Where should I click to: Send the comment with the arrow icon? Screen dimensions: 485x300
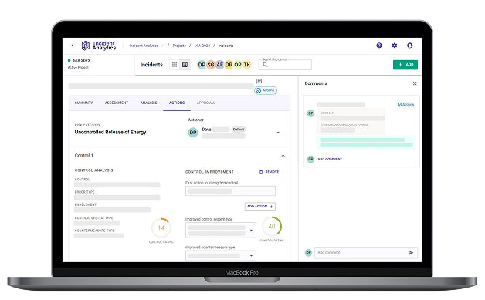click(x=410, y=253)
